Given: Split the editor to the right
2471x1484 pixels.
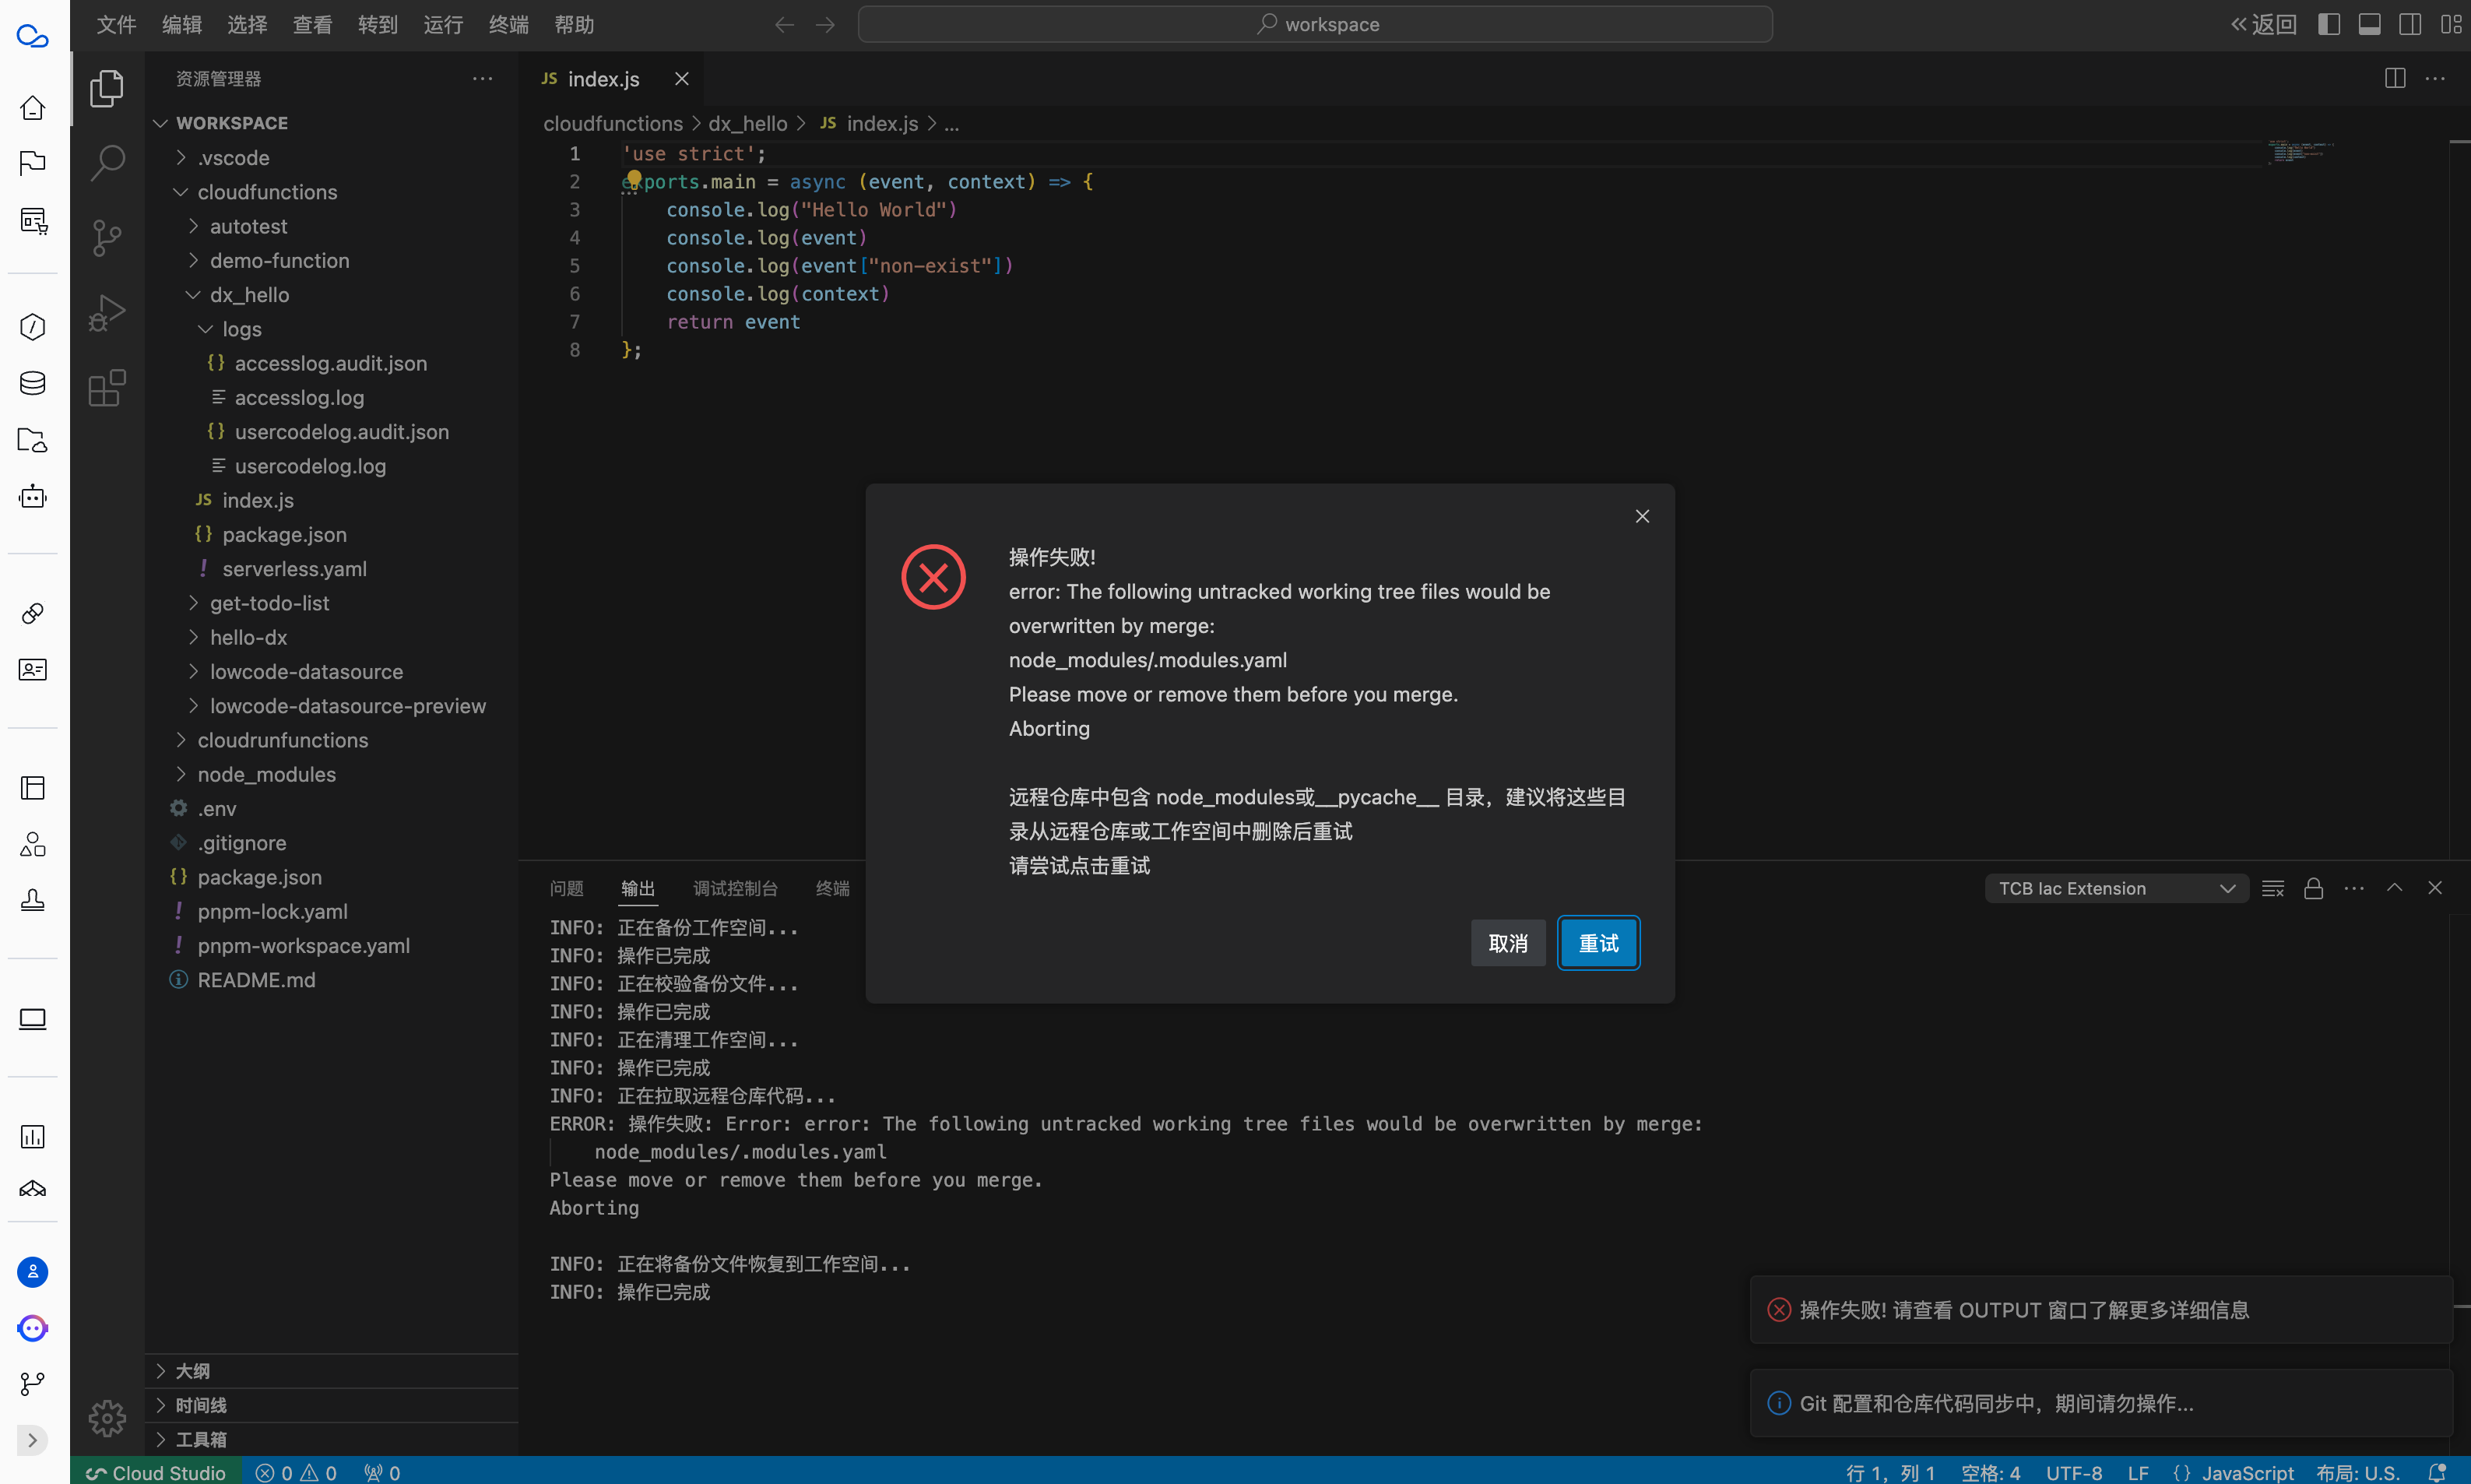Looking at the screenshot, I should coord(2395,78).
